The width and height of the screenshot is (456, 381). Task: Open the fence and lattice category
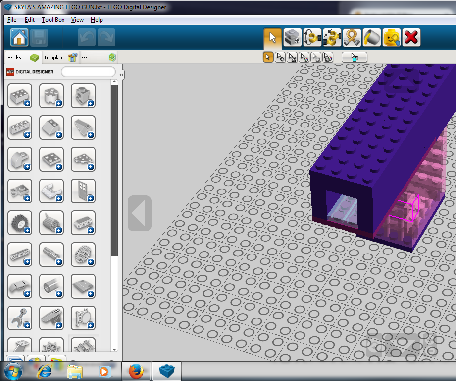coord(83,318)
